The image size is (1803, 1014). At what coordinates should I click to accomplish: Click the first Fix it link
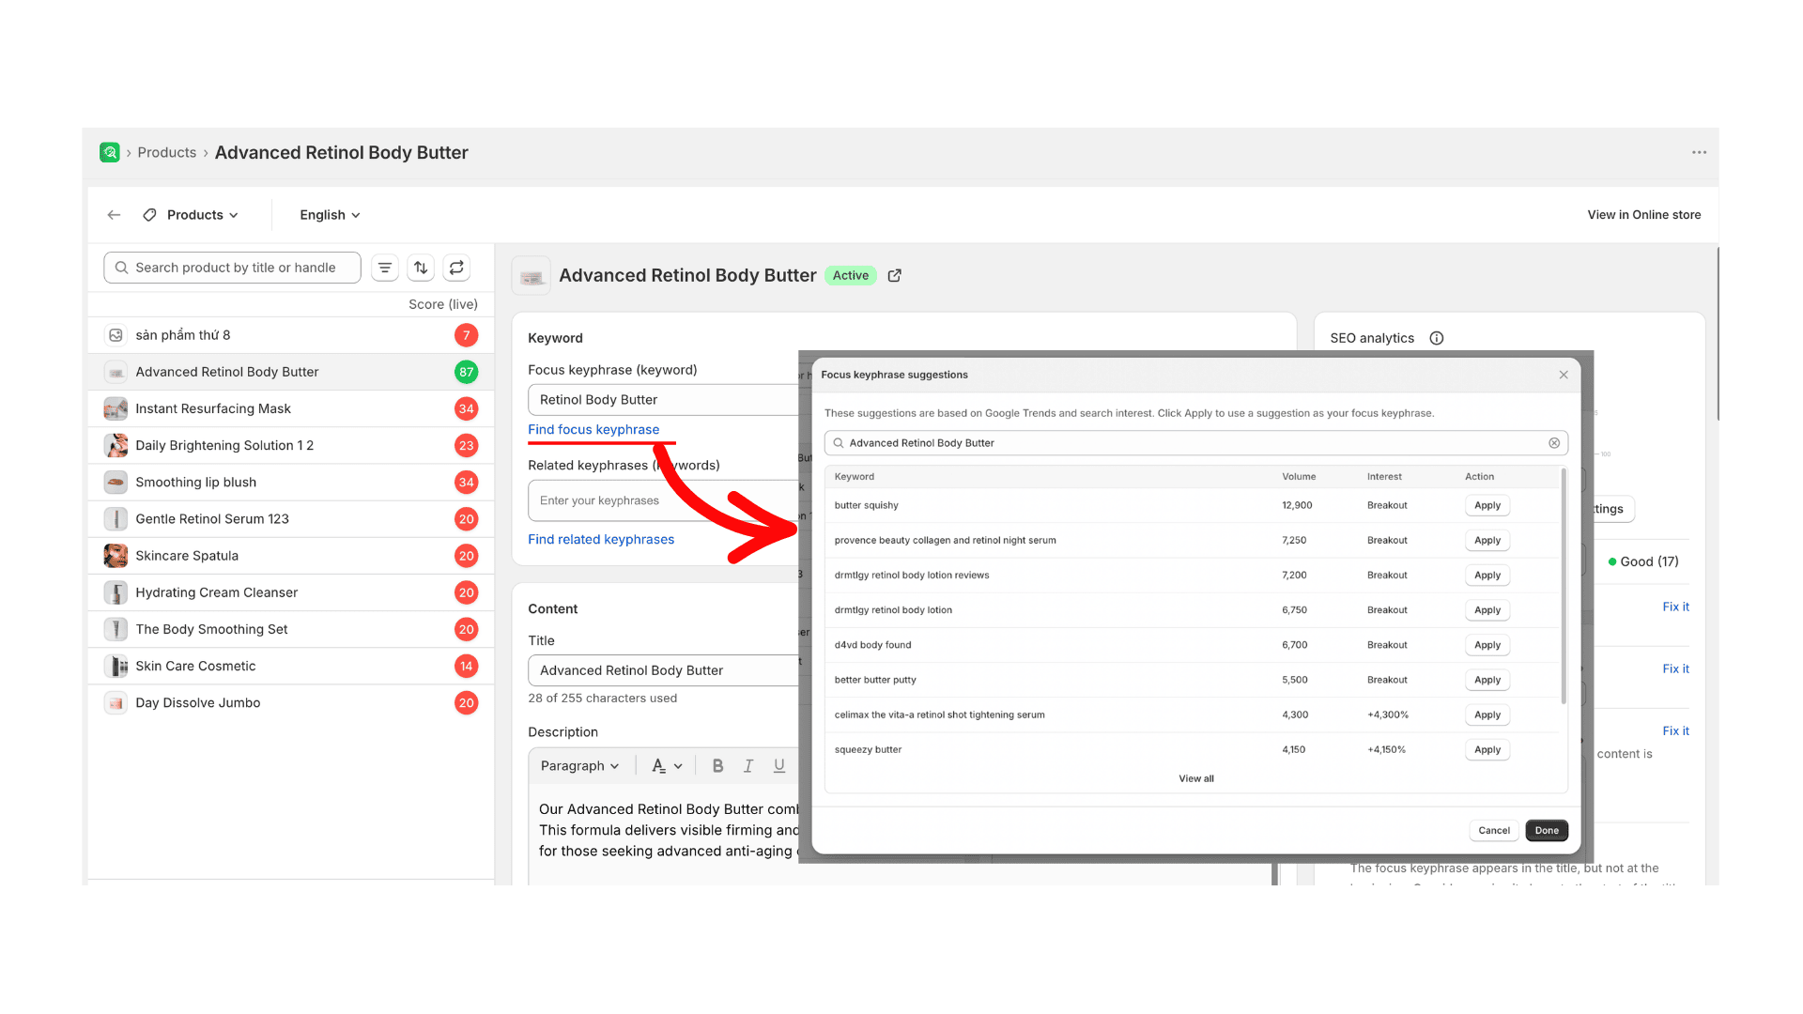pos(1675,607)
